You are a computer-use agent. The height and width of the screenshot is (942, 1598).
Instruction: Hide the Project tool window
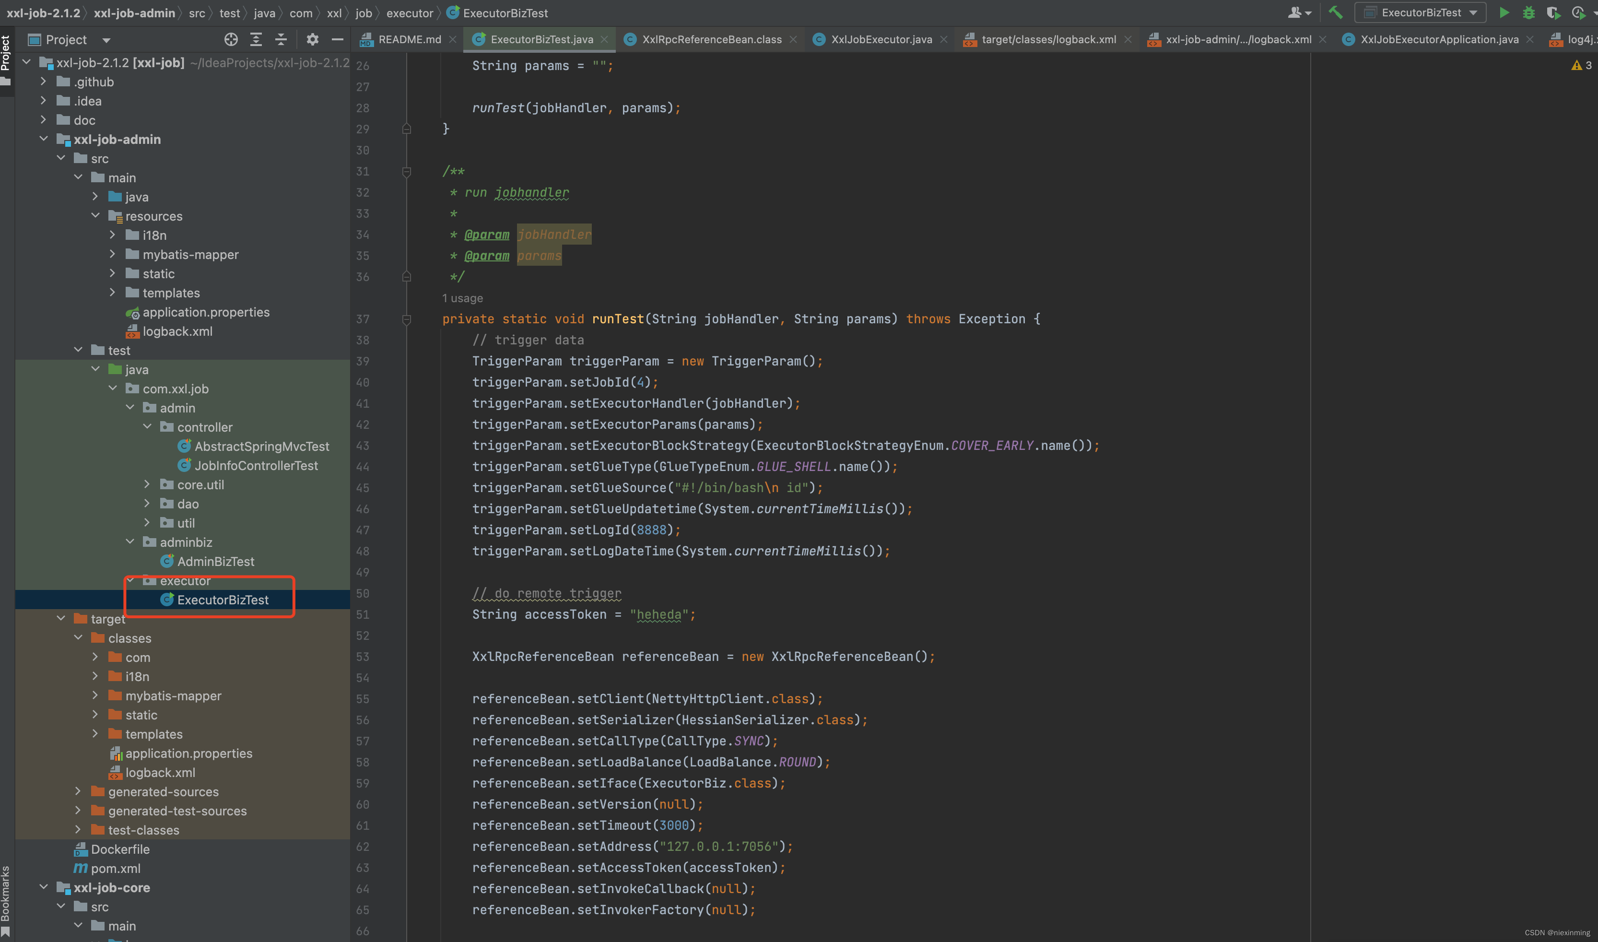338,39
